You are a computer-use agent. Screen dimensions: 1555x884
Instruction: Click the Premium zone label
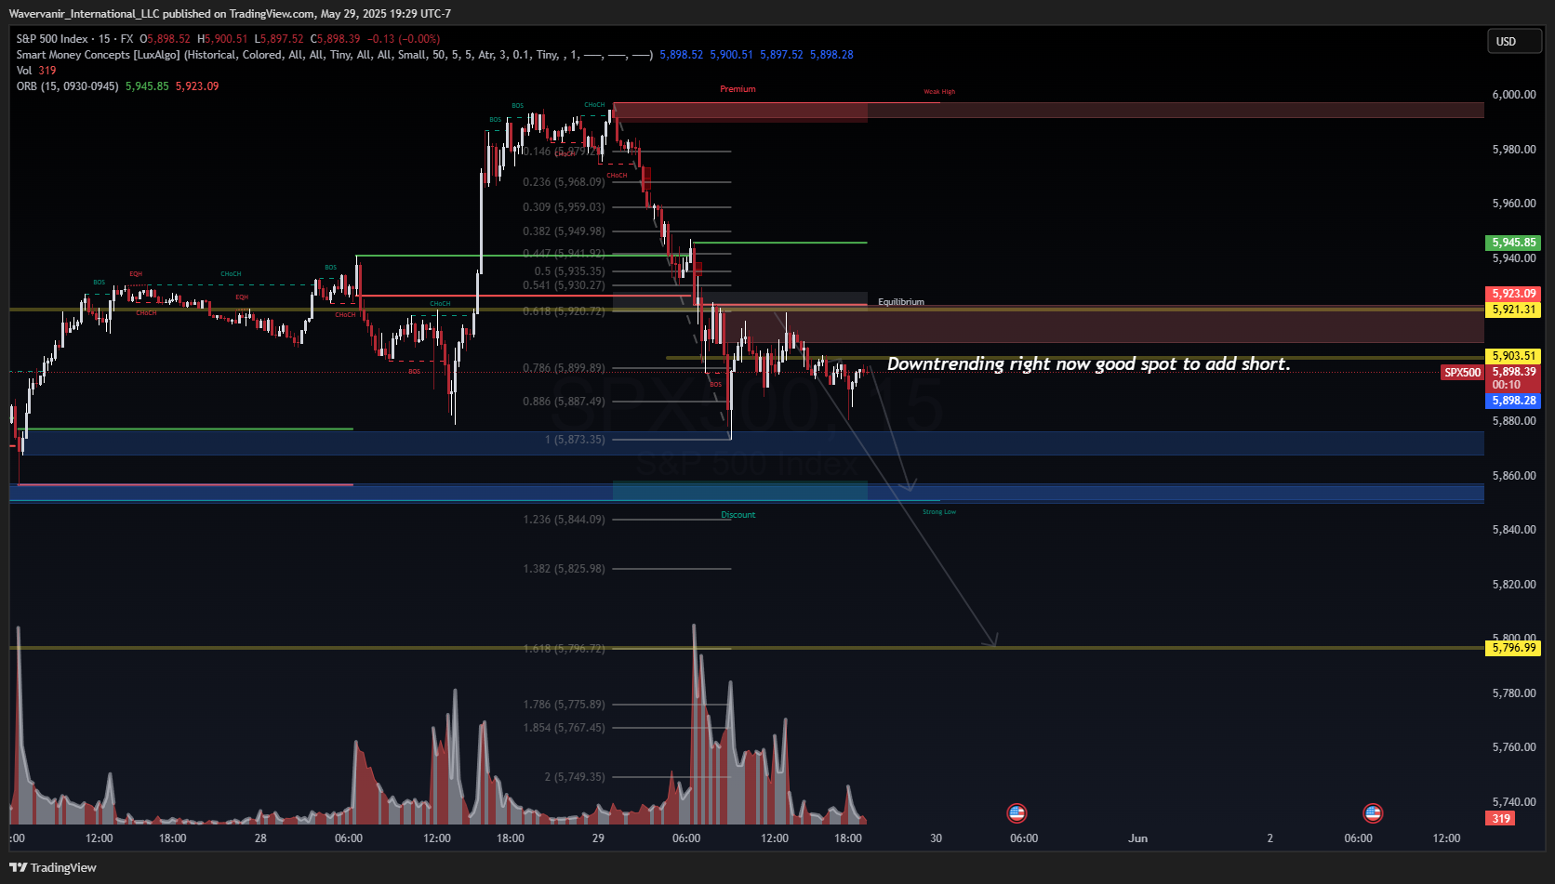tap(738, 89)
